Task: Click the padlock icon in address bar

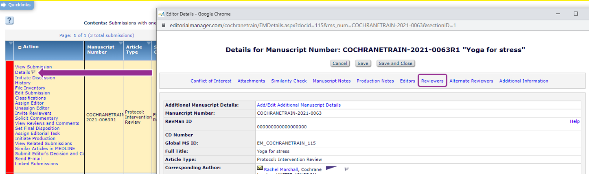Action: pyautogui.click(x=164, y=25)
